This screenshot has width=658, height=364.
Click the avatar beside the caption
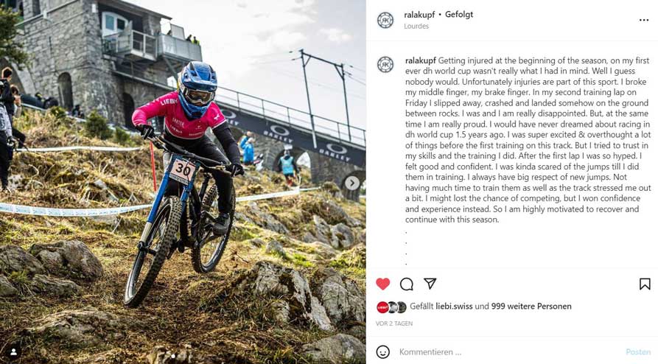pyautogui.click(x=385, y=65)
